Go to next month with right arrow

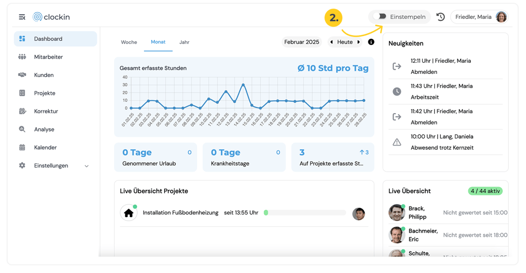(359, 42)
